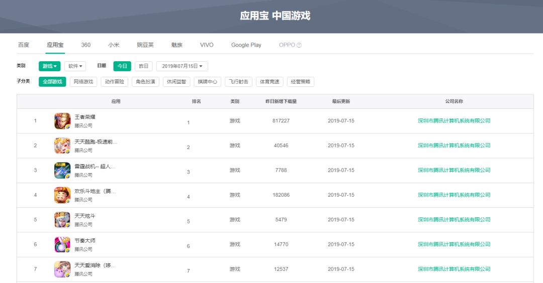This screenshot has height=283, width=543.
Task: Expand the 软件 category dropdown
Action: [75, 66]
